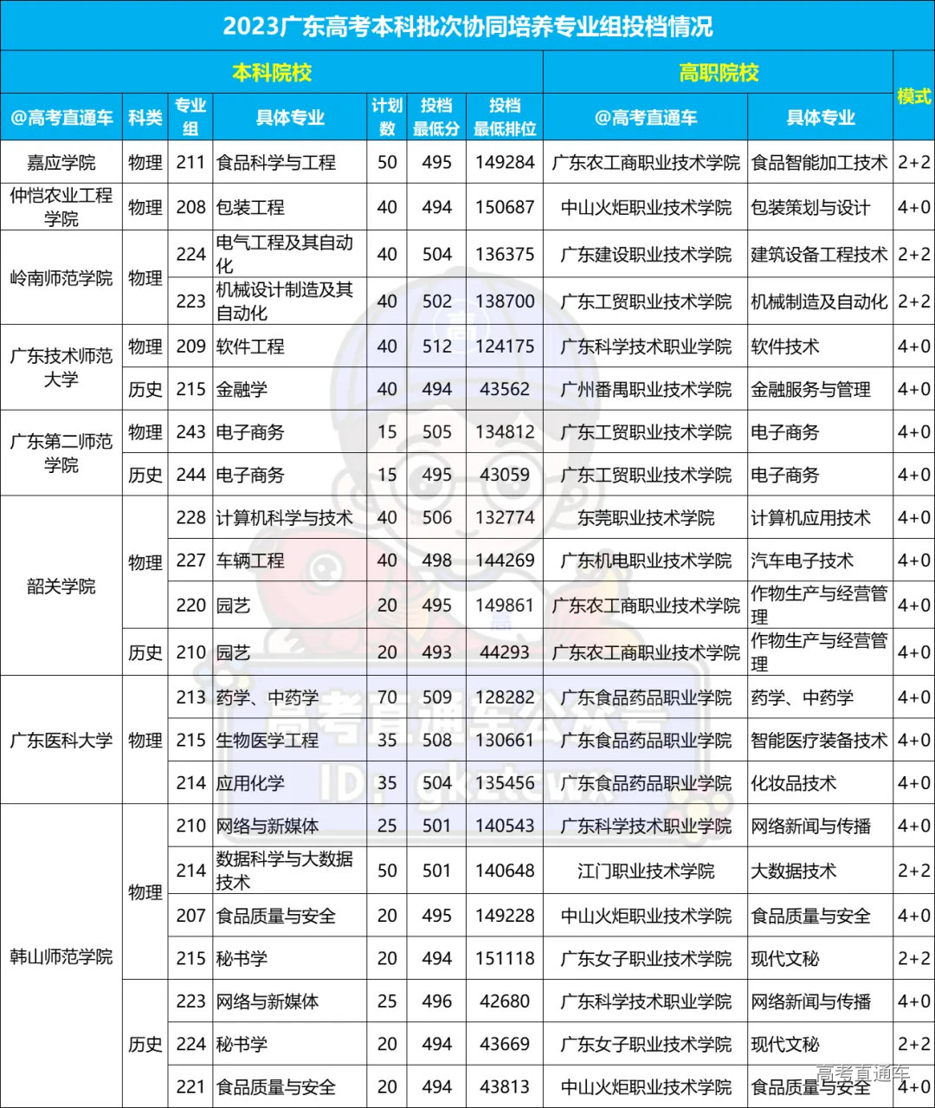The image size is (935, 1108).
Task: Click the 2023广东高考 table title header
Action: 467,26
